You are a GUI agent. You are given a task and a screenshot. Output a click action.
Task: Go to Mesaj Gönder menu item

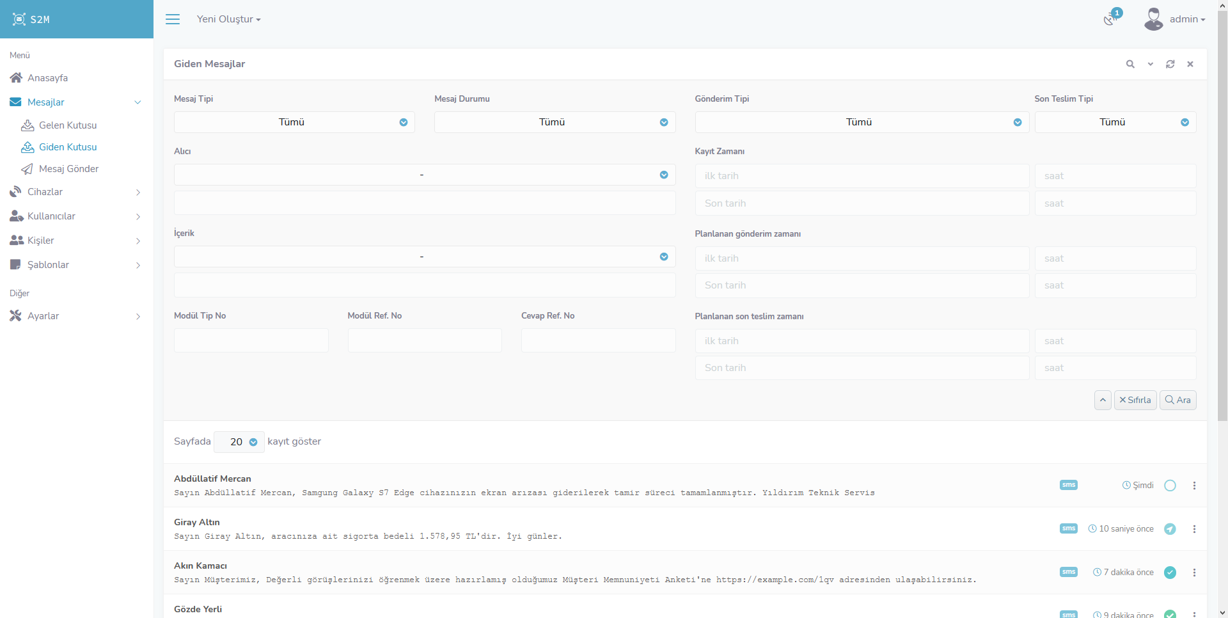68,169
